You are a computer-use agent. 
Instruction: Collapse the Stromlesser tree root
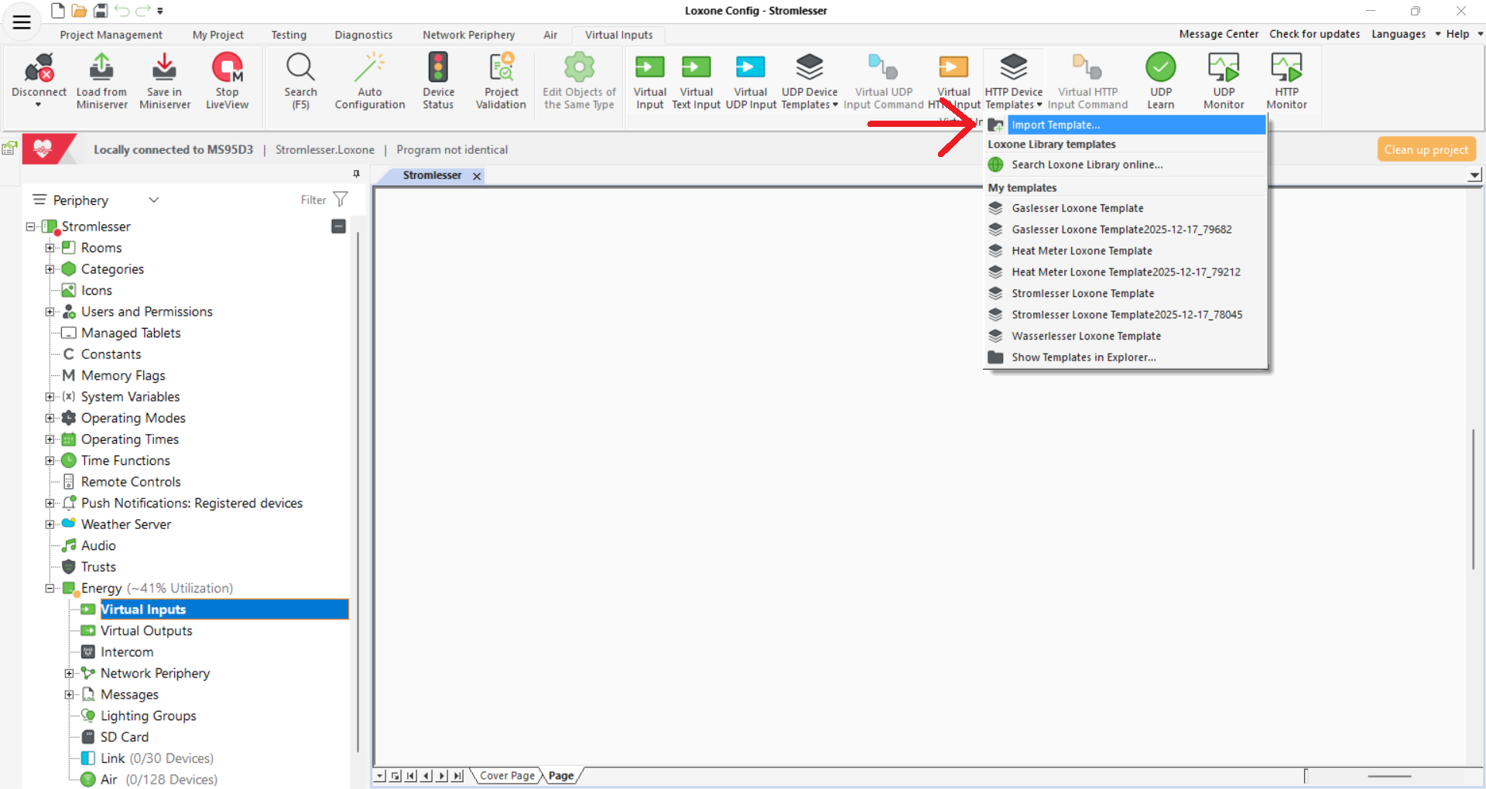29,226
